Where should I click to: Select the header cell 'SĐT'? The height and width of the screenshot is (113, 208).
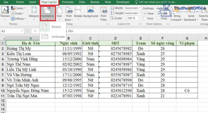[x=115, y=43]
